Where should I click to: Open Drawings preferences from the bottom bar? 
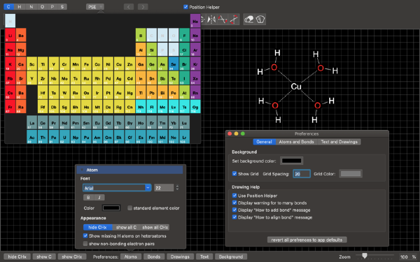tap(180, 256)
